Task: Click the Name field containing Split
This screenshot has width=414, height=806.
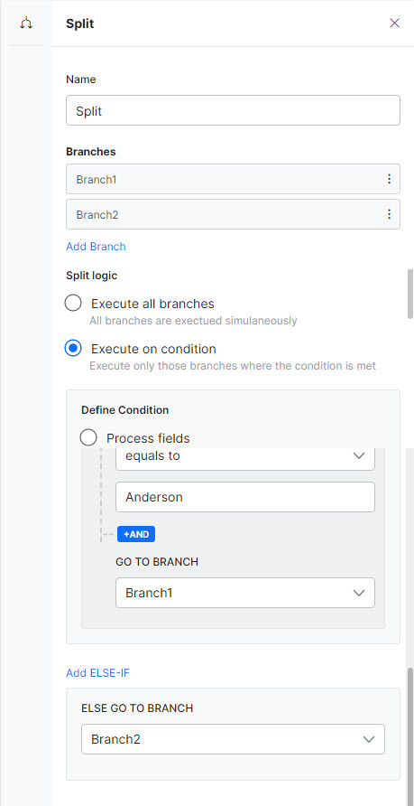Action: click(x=233, y=110)
